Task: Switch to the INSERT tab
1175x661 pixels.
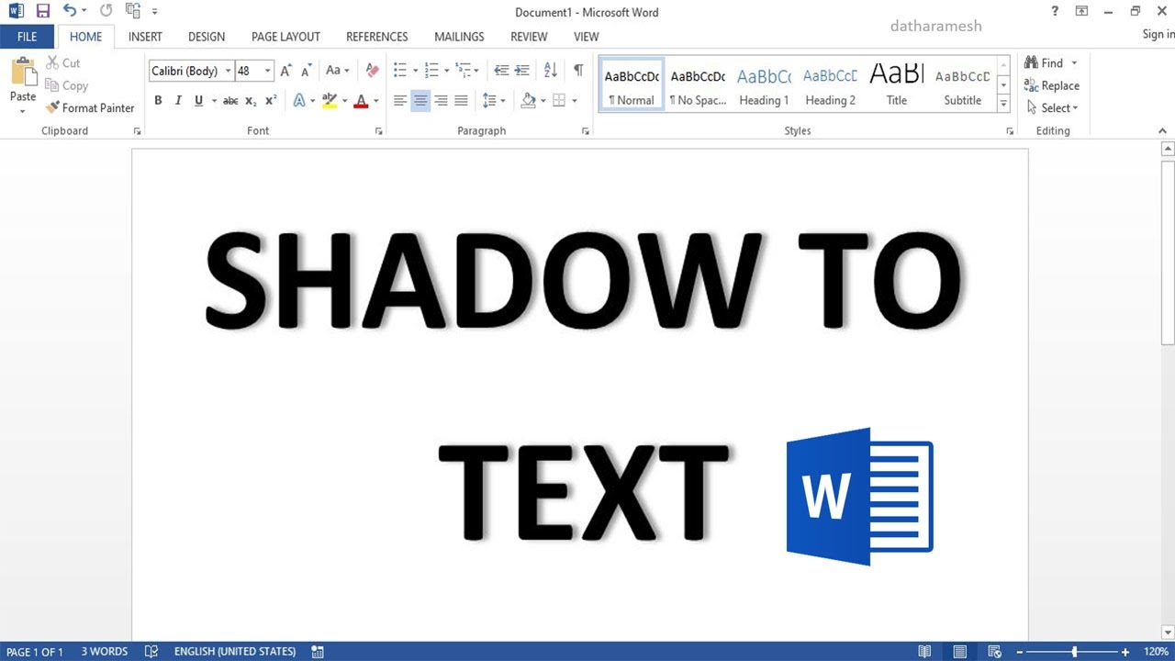Action: point(145,37)
